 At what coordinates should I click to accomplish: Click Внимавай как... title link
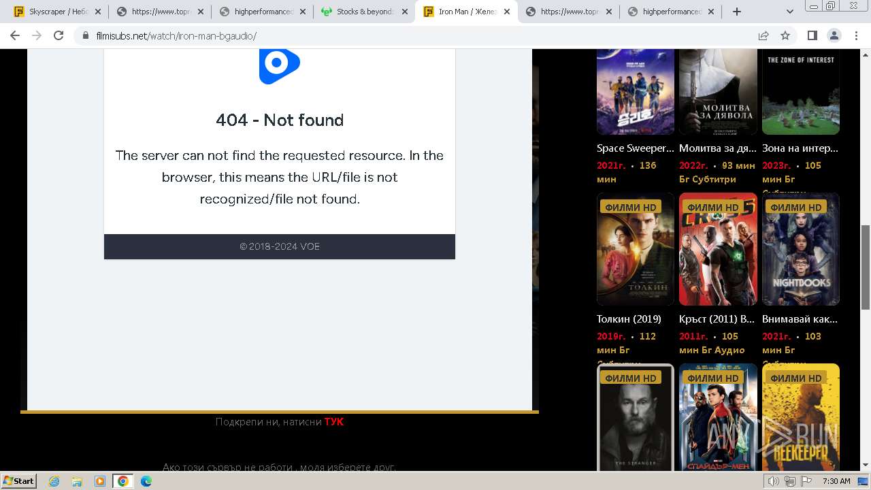[x=800, y=318]
